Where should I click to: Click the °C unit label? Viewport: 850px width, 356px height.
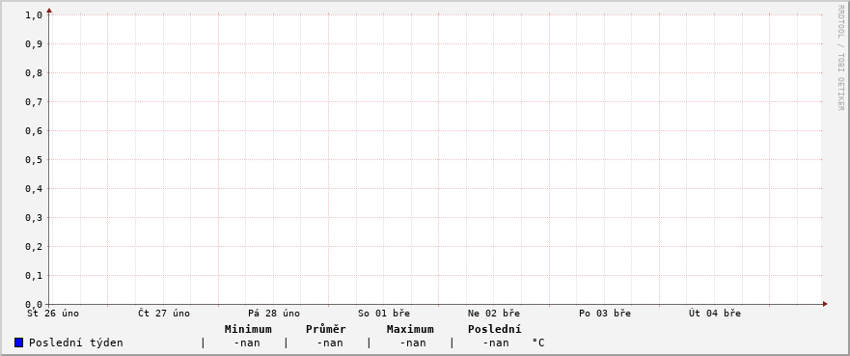537,343
